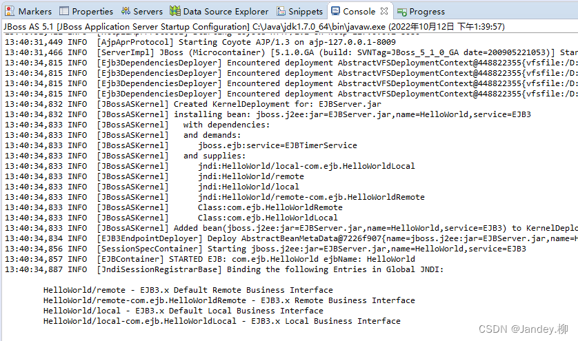Click the EJB3EndpointDeployer Deploy log line
Screen dimensions: 578x341
[x=291, y=238]
